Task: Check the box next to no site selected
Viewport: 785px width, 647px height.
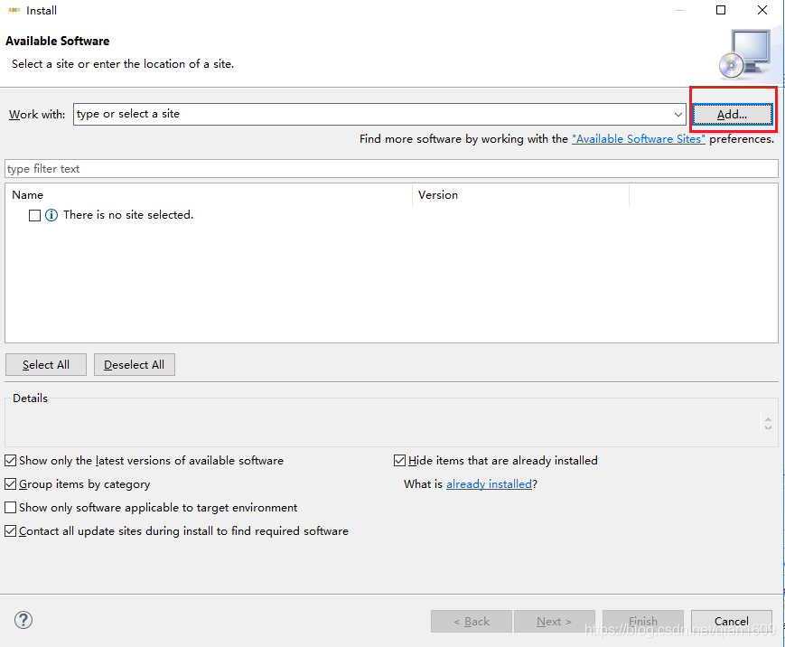Action: (x=35, y=215)
